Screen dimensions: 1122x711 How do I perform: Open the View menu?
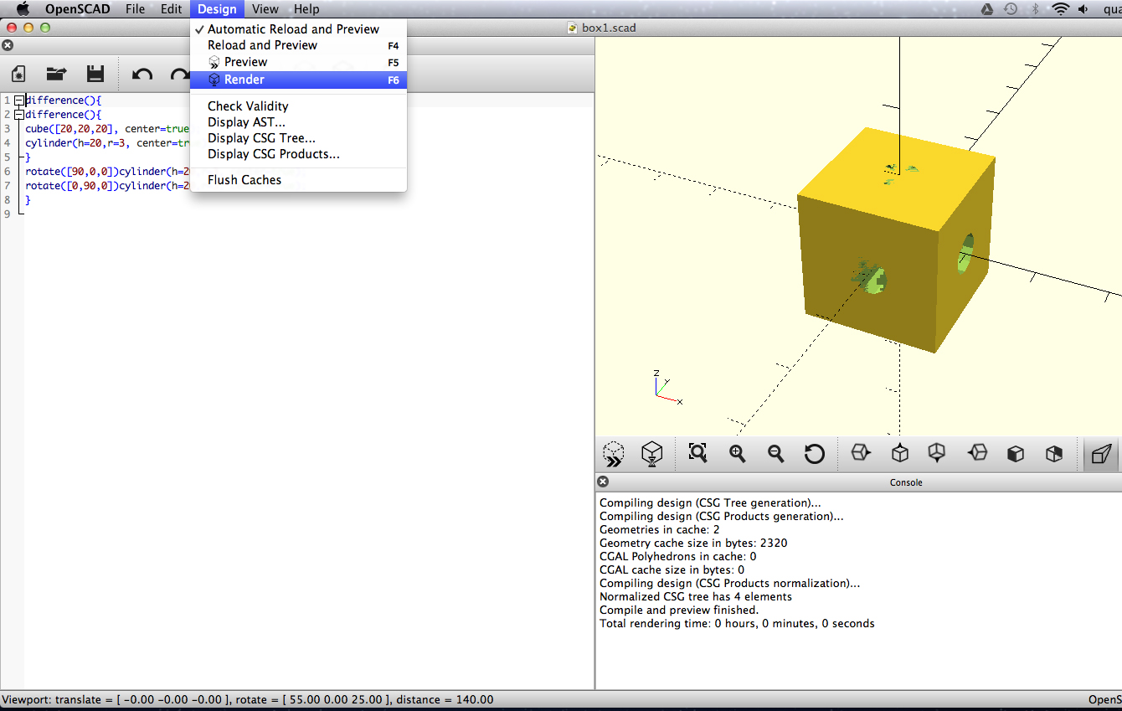(265, 9)
